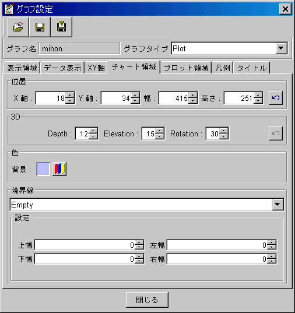Screen dimensions: 295x313
Task: Save settings using the floppy disk icon
Action: [40, 27]
